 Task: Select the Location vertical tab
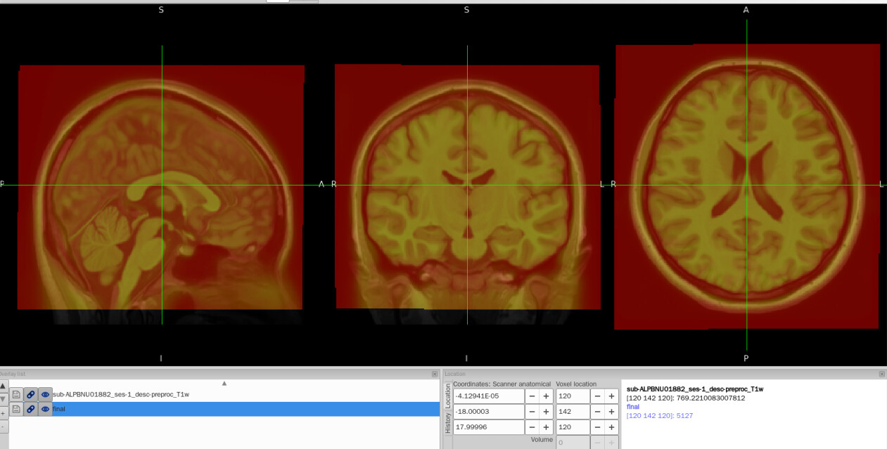tap(447, 396)
